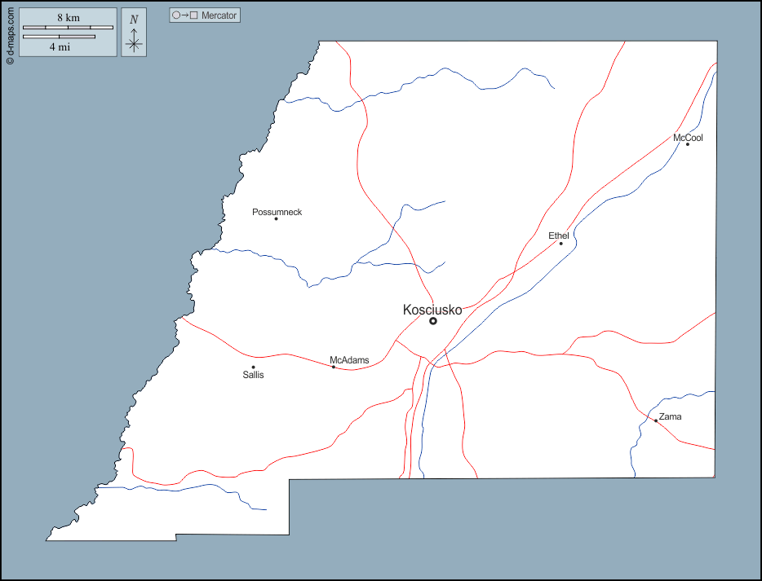Pick the Sallis town dot marker
This screenshot has width=762, height=581.
253,367
